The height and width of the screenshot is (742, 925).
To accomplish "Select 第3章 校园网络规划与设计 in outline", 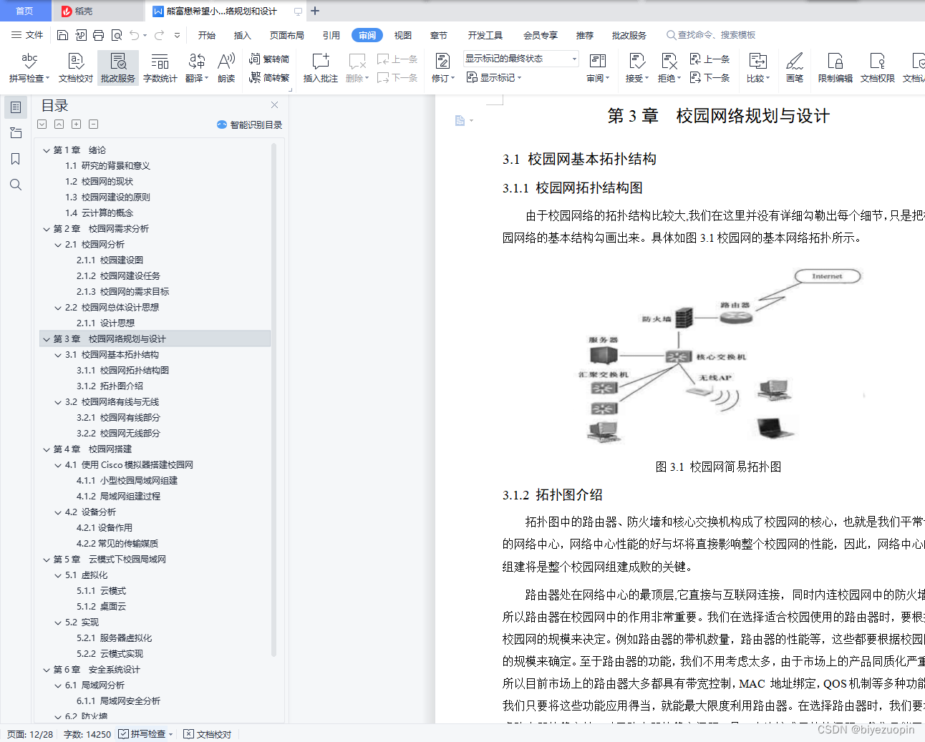I will 155,339.
